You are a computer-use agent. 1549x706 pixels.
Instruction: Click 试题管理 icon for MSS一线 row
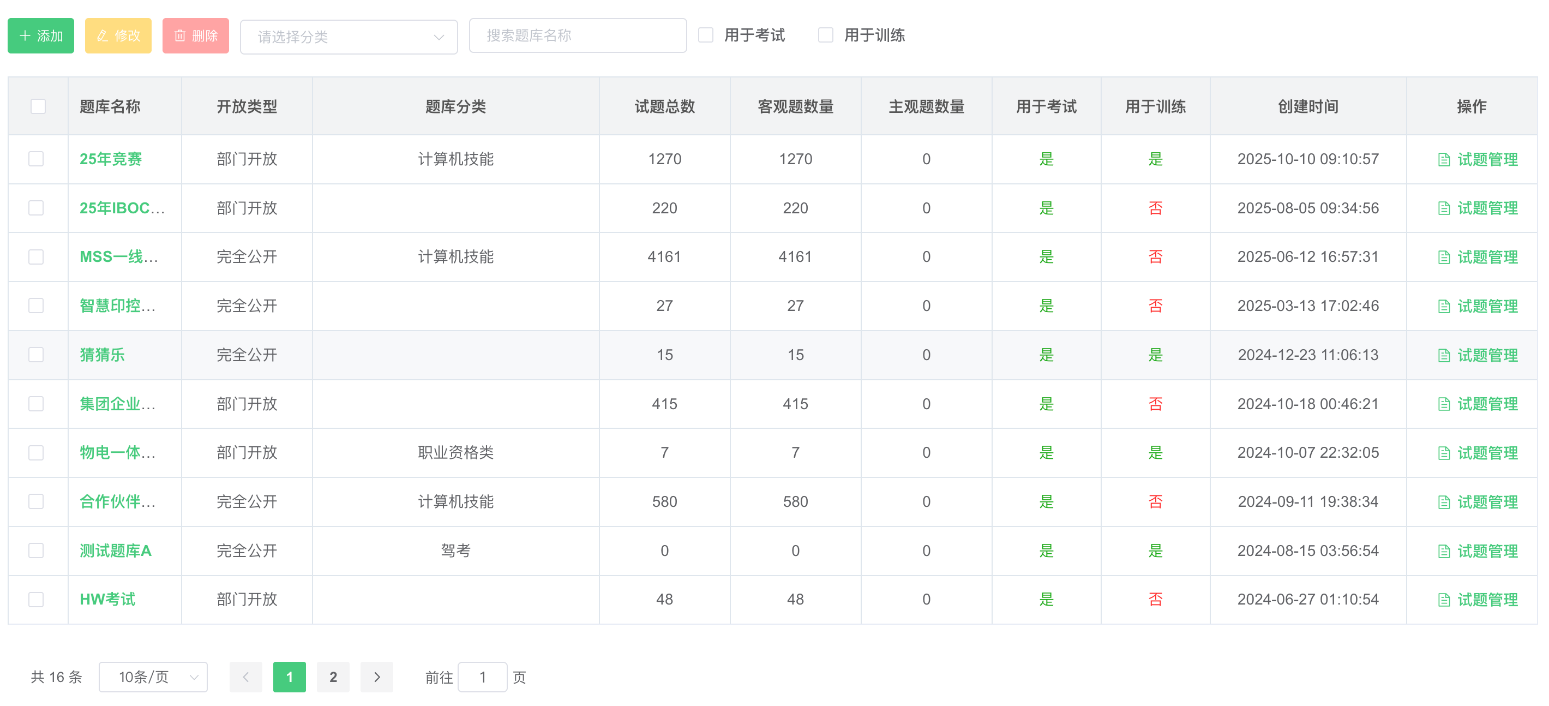click(1444, 258)
